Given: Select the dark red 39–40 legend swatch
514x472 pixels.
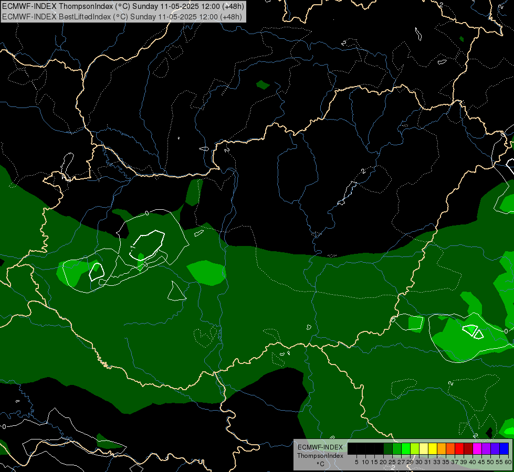Looking at the screenshot, I should [x=468, y=448].
